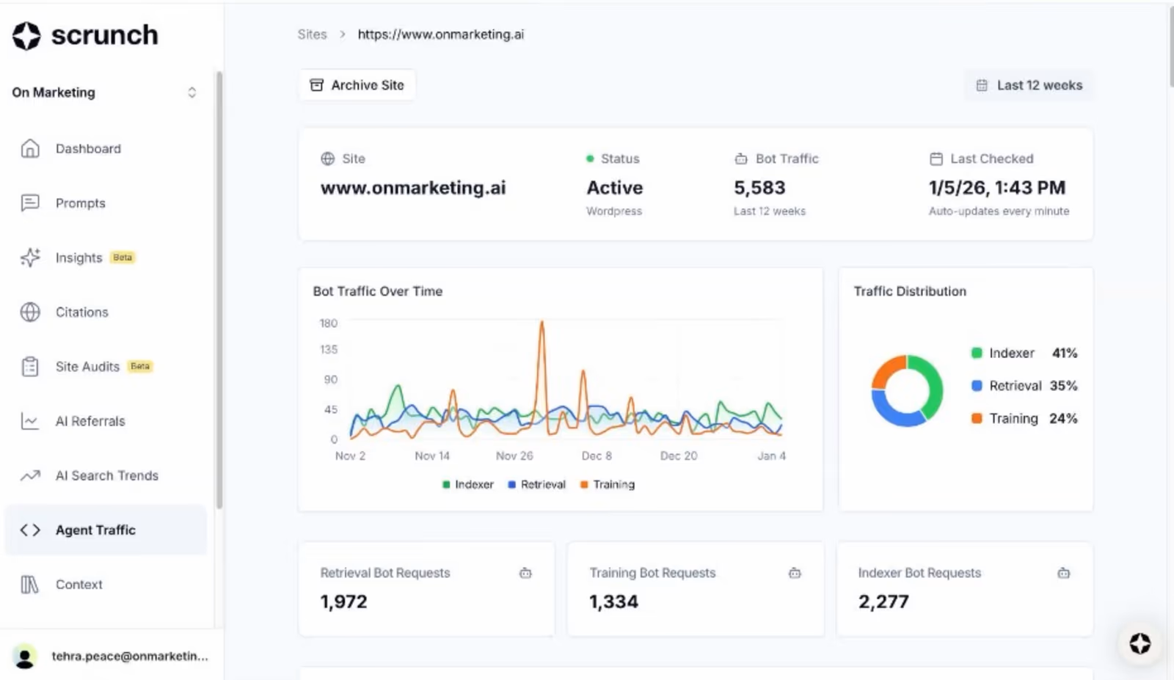
Task: Open the Citations section
Action: [105, 312]
